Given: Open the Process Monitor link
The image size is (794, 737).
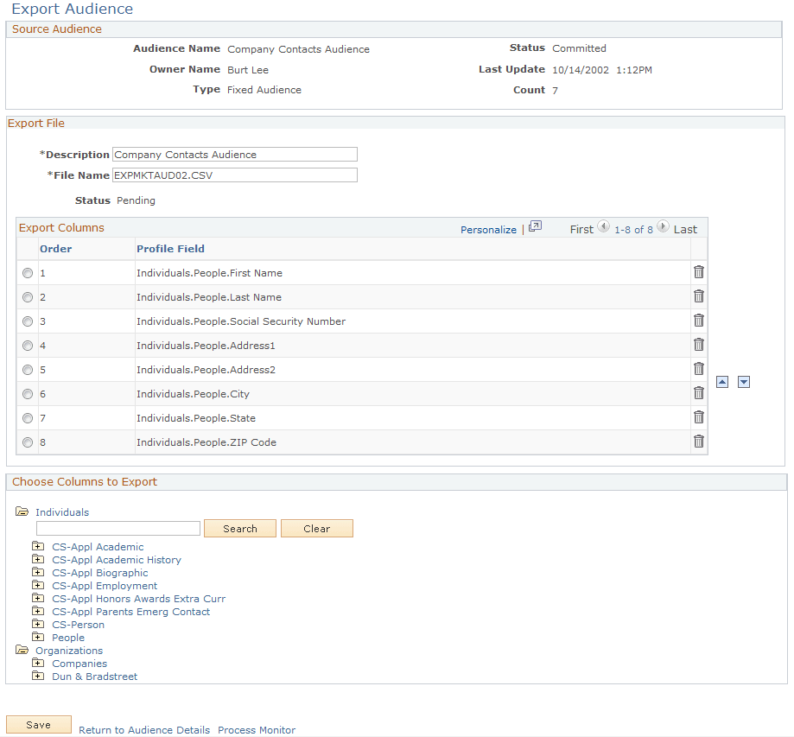Looking at the screenshot, I should click(x=256, y=729).
